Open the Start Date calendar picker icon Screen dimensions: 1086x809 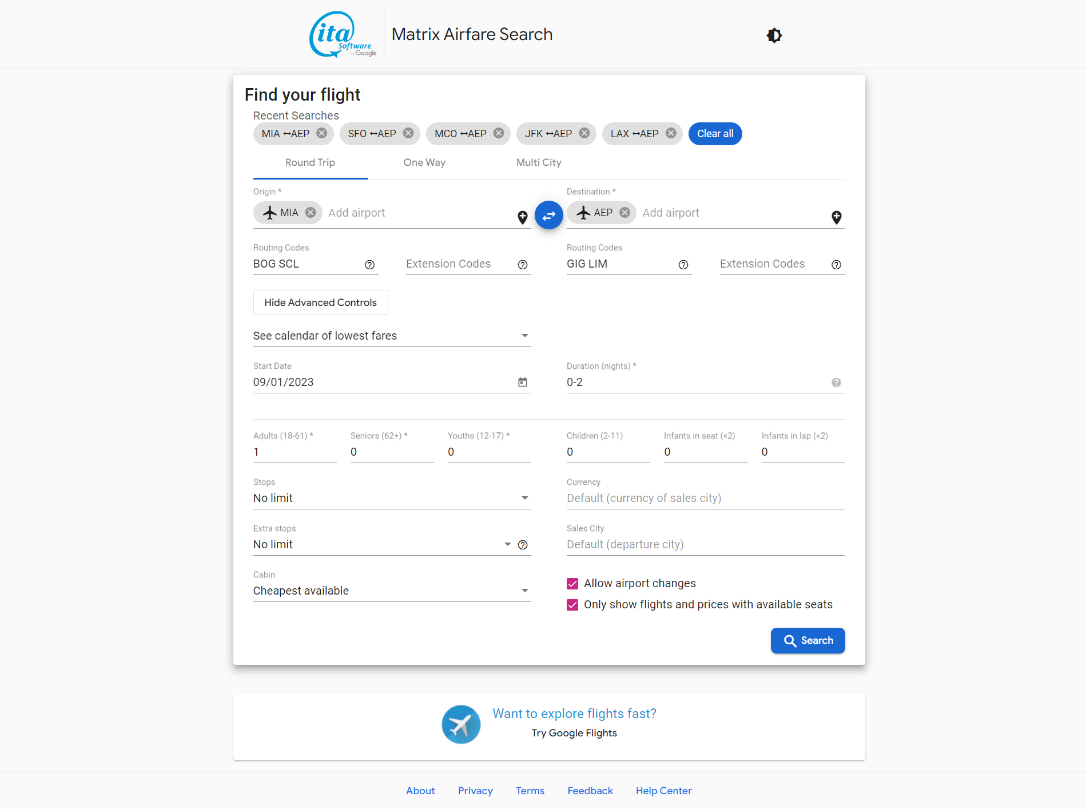point(522,382)
